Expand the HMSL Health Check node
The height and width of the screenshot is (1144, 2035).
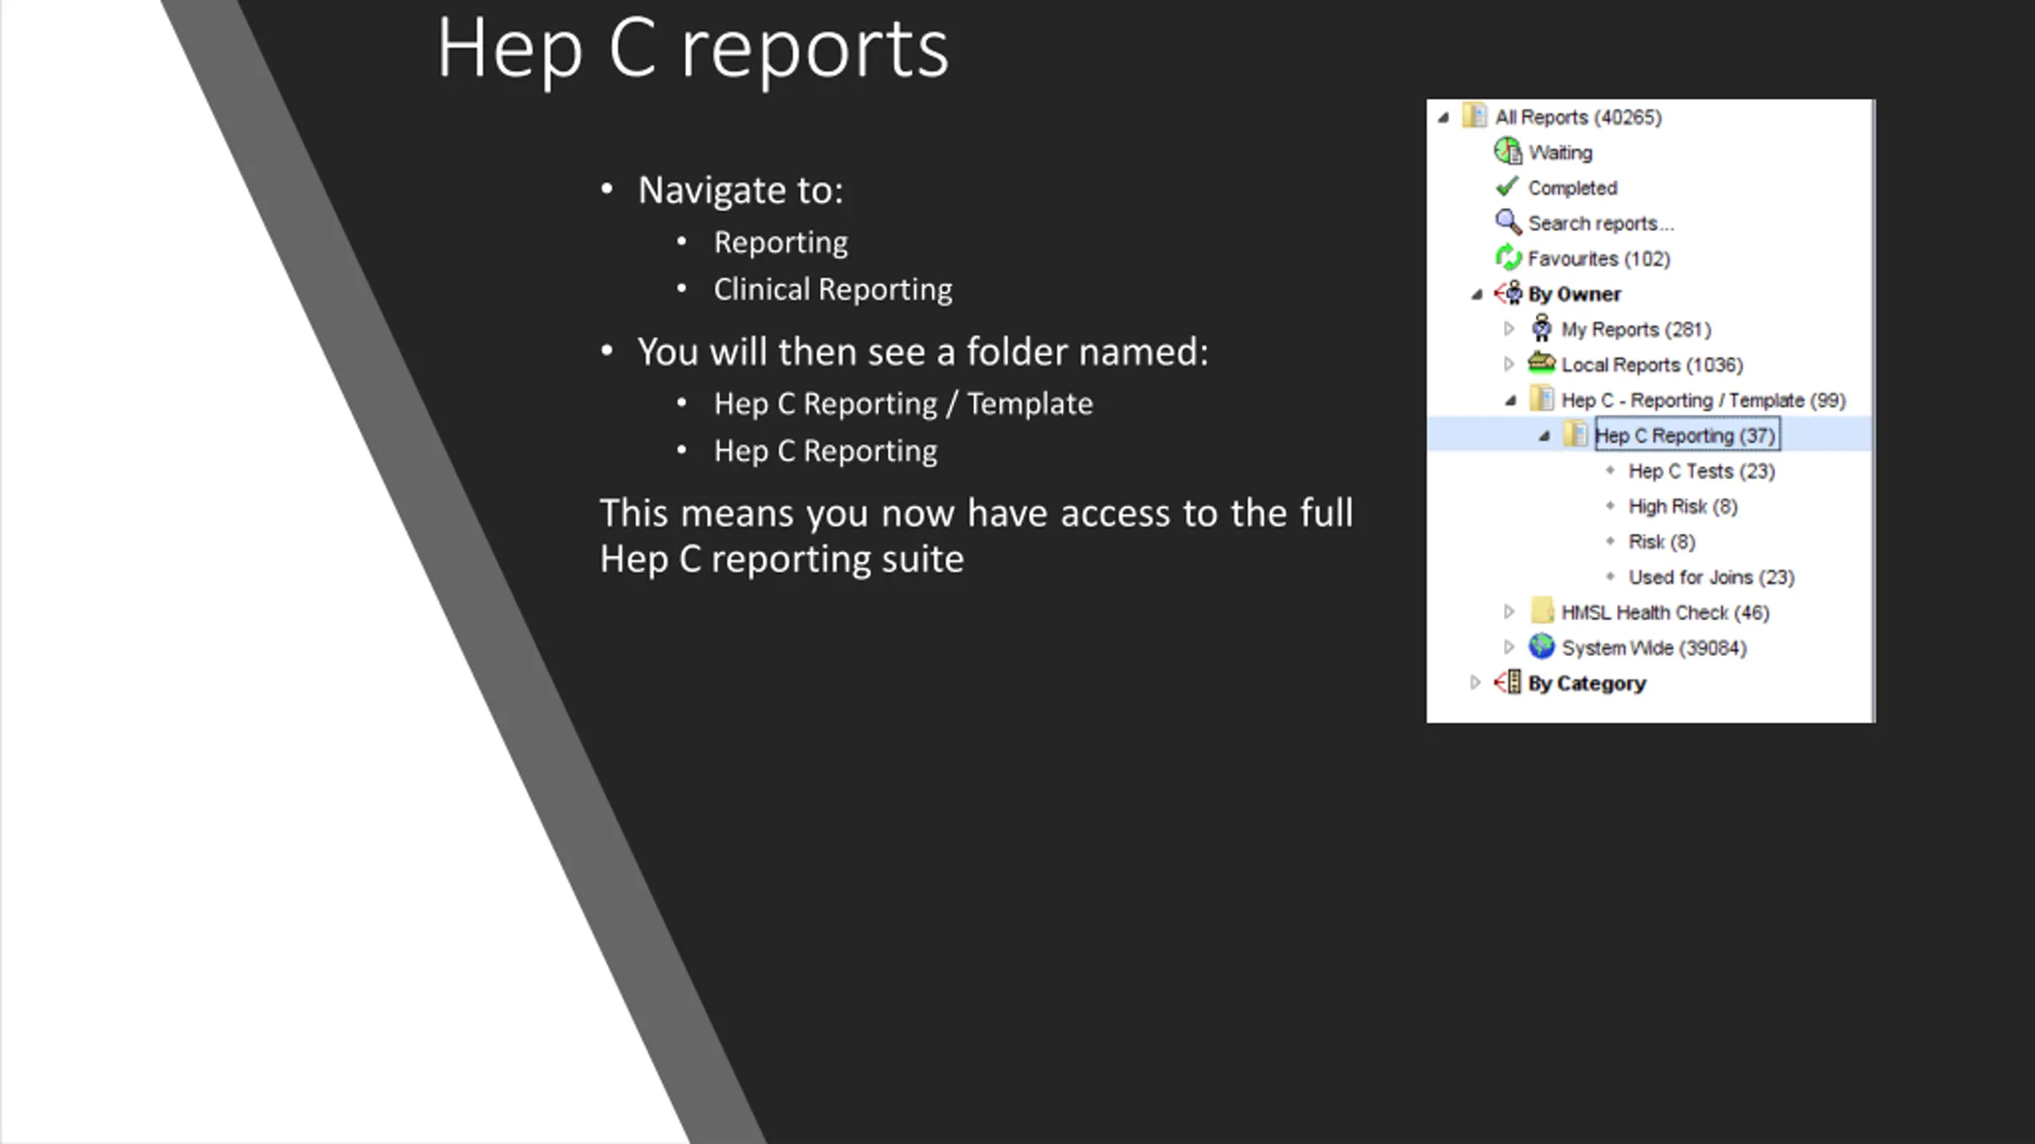(x=1509, y=612)
